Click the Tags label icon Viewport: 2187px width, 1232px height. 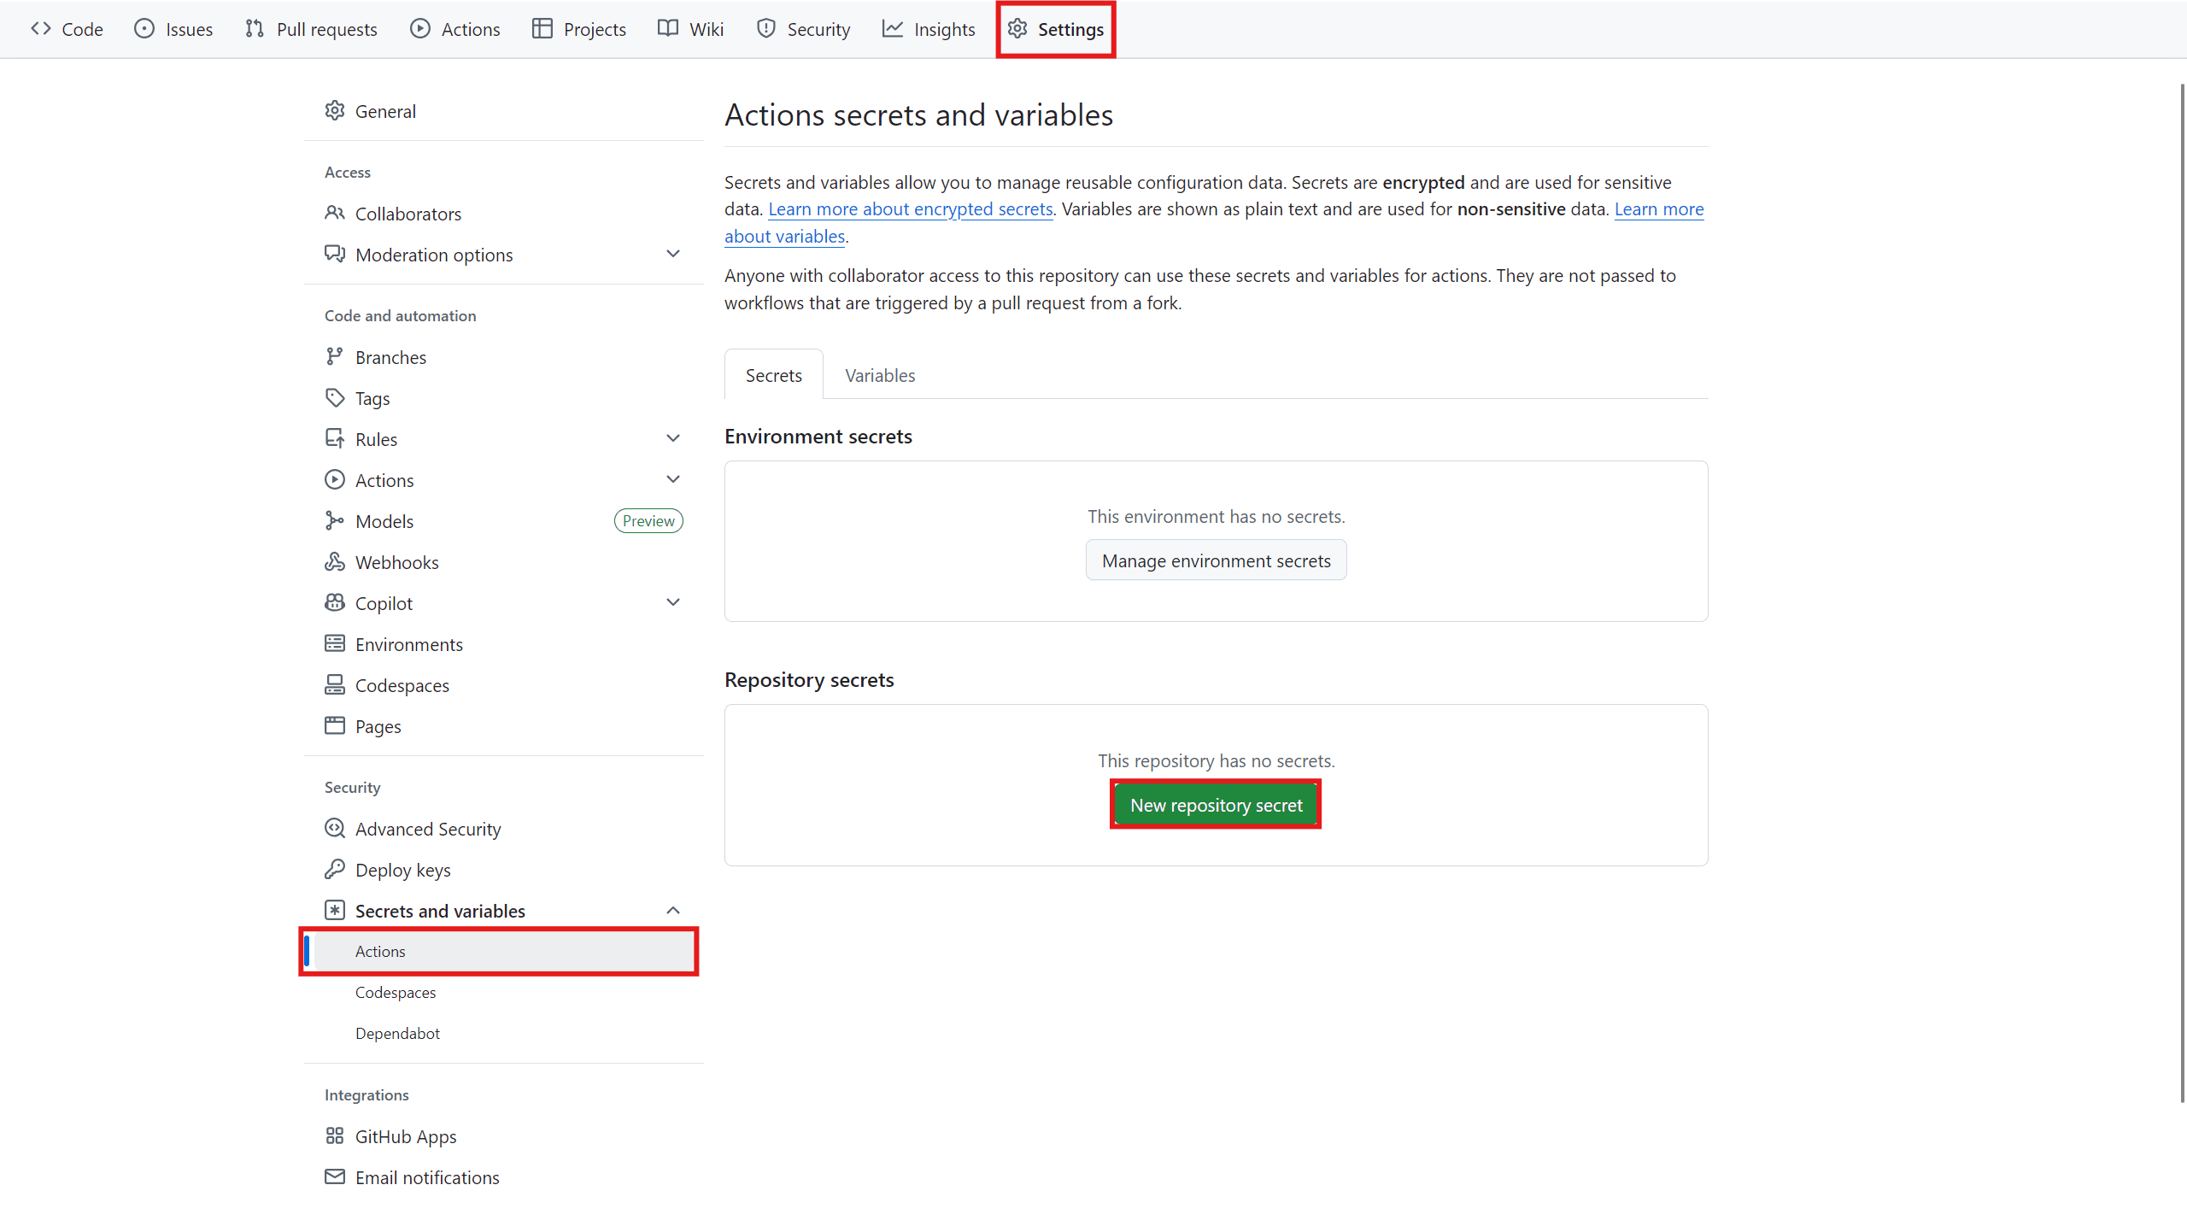[335, 398]
